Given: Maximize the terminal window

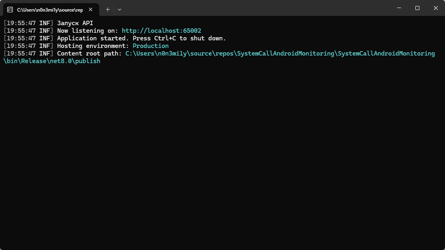Looking at the screenshot, I should pos(417,8).
